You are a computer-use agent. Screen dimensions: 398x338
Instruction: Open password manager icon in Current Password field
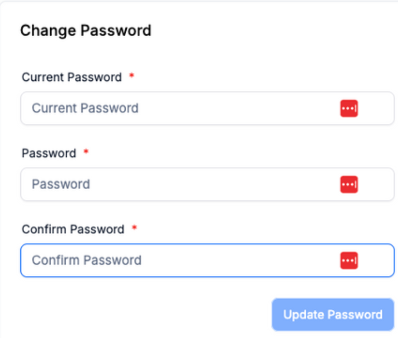click(349, 109)
